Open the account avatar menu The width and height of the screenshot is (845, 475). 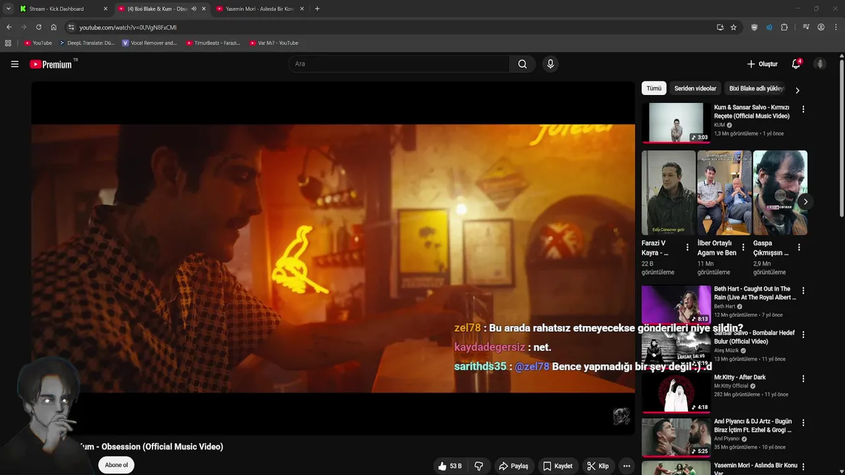coord(820,64)
